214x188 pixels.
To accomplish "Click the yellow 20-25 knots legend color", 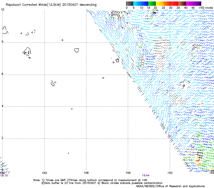I will point(160,3).
